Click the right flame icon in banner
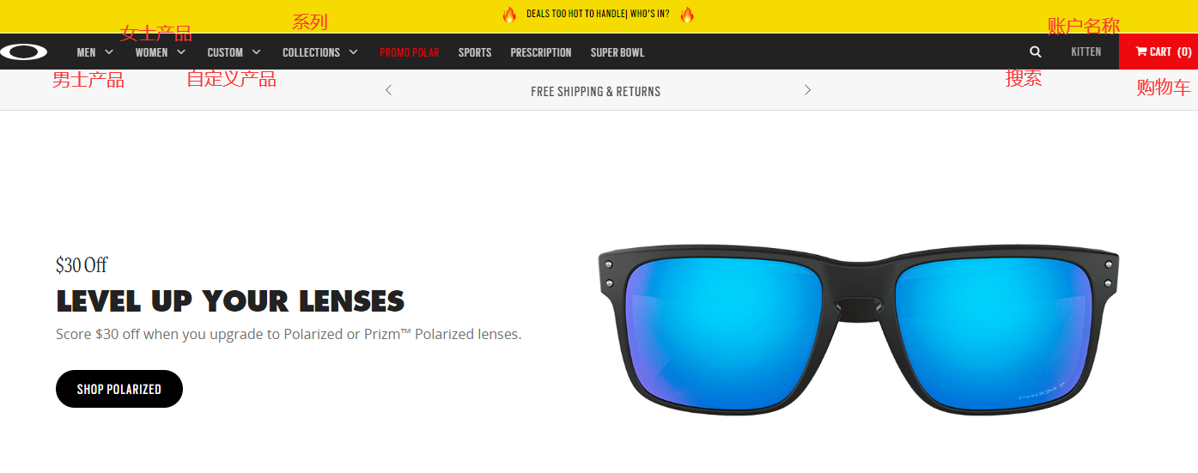The height and width of the screenshot is (473, 1198). pos(687,15)
